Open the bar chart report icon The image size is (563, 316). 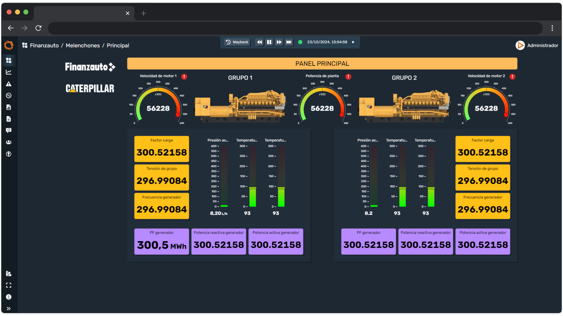(9, 107)
